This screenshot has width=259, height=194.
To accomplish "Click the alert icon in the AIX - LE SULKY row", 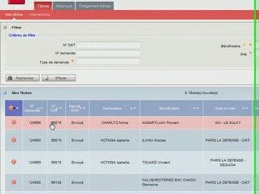I will point(13,122).
